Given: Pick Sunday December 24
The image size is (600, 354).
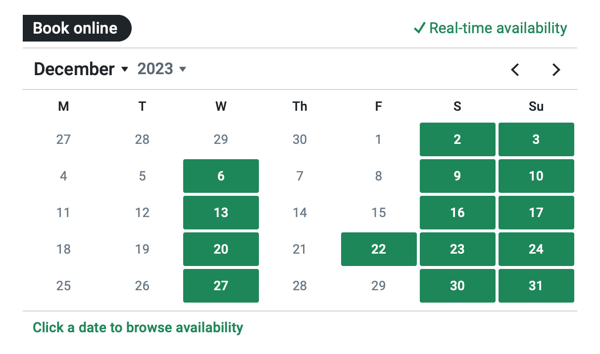Looking at the screenshot, I should pos(536,249).
